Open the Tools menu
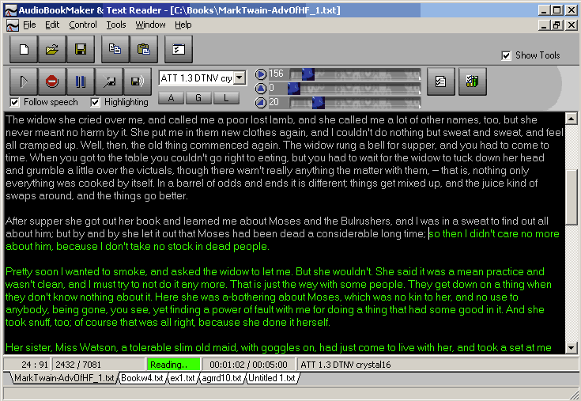 [116, 25]
